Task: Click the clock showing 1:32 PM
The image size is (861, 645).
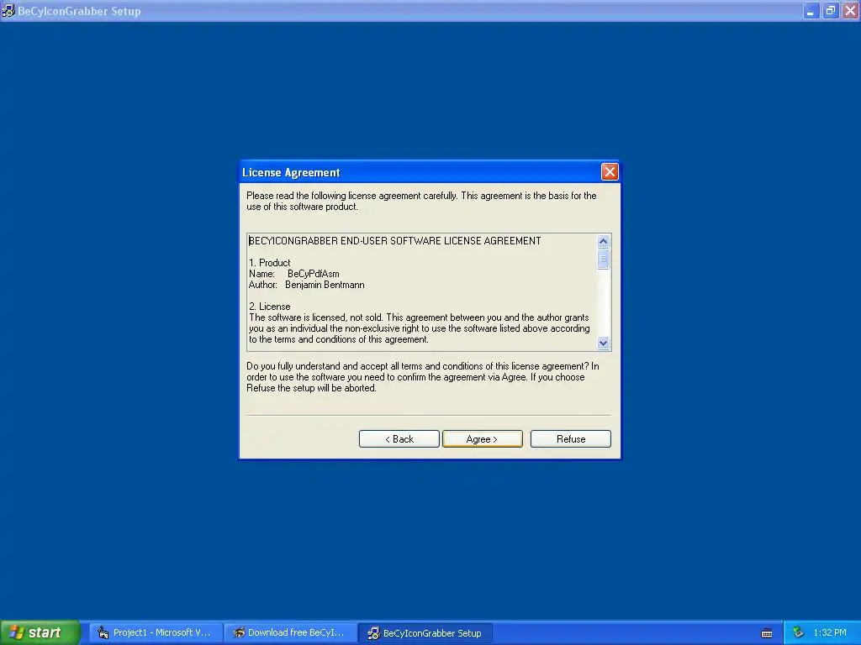Action: pyautogui.click(x=830, y=632)
